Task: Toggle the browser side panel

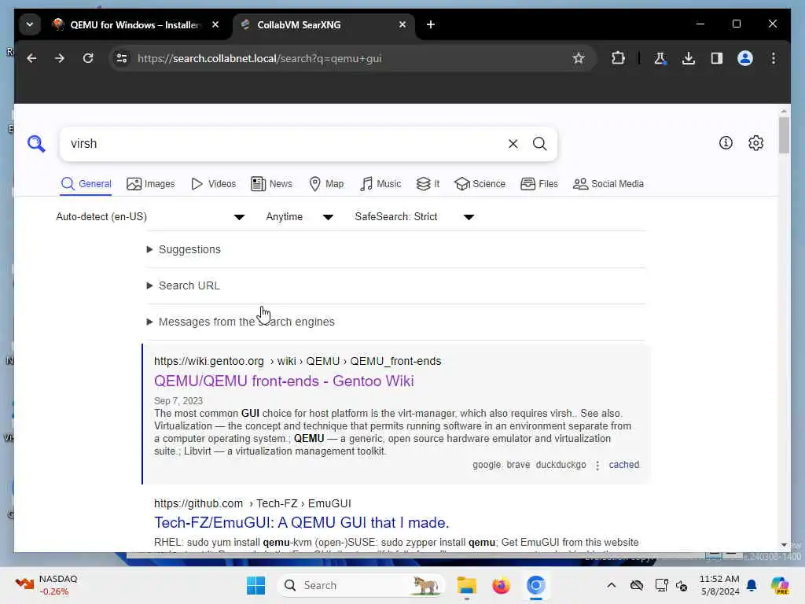Action: pyautogui.click(x=717, y=58)
